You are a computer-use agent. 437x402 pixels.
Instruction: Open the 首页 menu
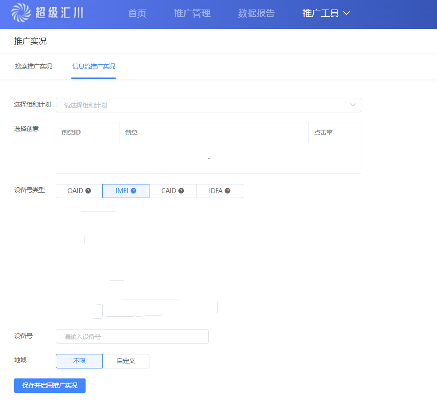point(137,13)
